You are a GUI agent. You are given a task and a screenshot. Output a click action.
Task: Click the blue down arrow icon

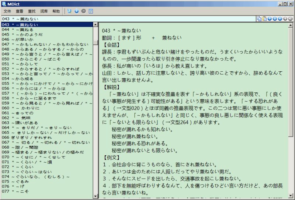tap(275, 18)
